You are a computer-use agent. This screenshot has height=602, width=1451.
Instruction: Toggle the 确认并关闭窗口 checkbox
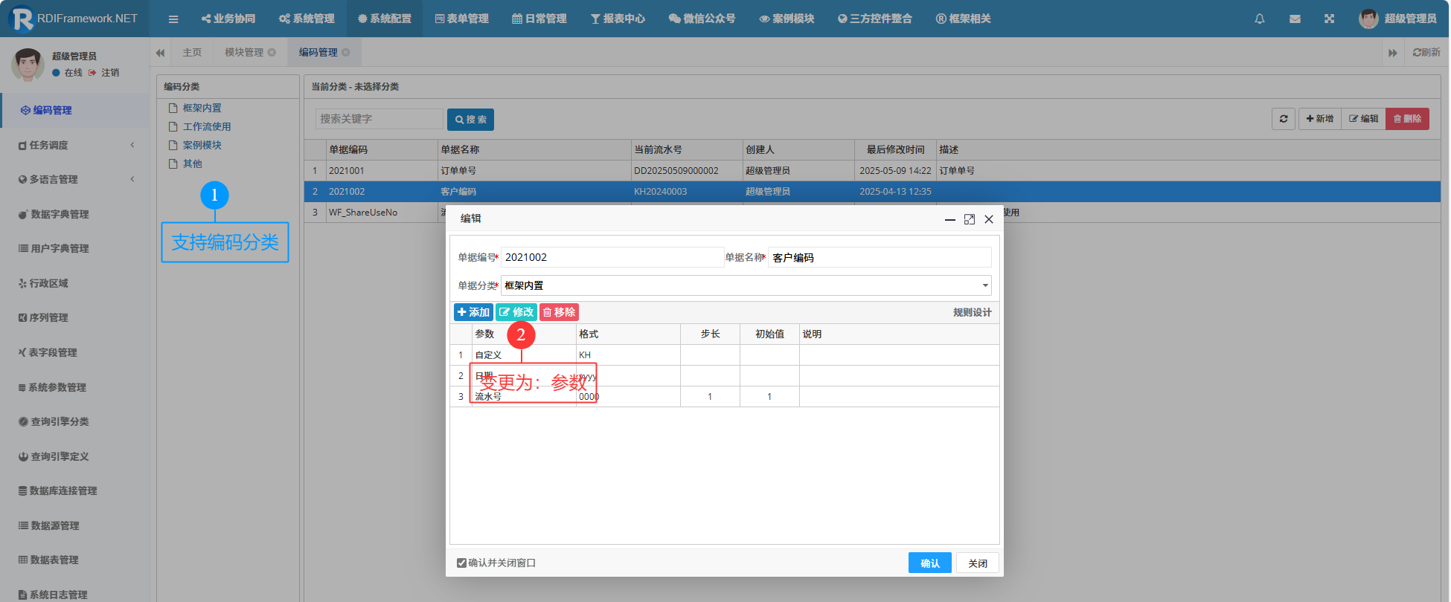[x=461, y=563]
